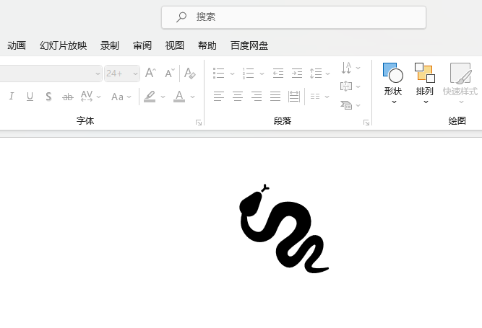Viewport: 482px width, 328px height.
Task: Clear all formatting with eraser A icon
Action: pos(189,74)
